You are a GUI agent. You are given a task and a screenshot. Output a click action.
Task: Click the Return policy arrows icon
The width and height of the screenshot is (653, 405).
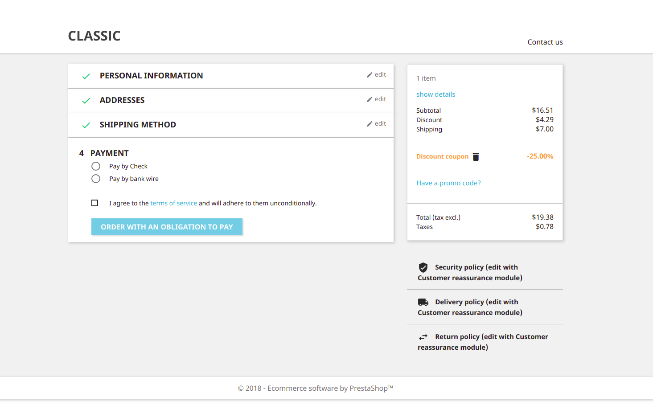click(423, 337)
